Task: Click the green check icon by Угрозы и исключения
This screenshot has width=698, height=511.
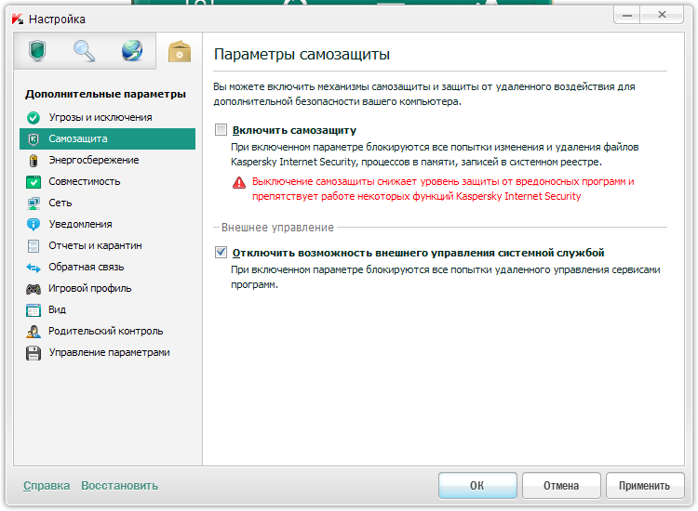Action: click(34, 118)
